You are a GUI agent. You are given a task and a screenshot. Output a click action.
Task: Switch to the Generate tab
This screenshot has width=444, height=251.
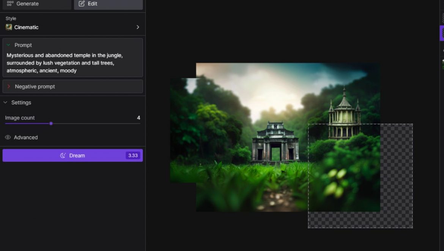pos(37,4)
